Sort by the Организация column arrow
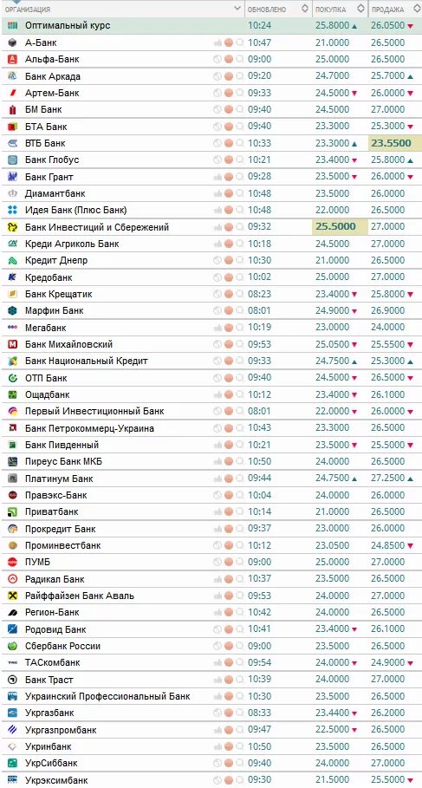 pos(237,9)
